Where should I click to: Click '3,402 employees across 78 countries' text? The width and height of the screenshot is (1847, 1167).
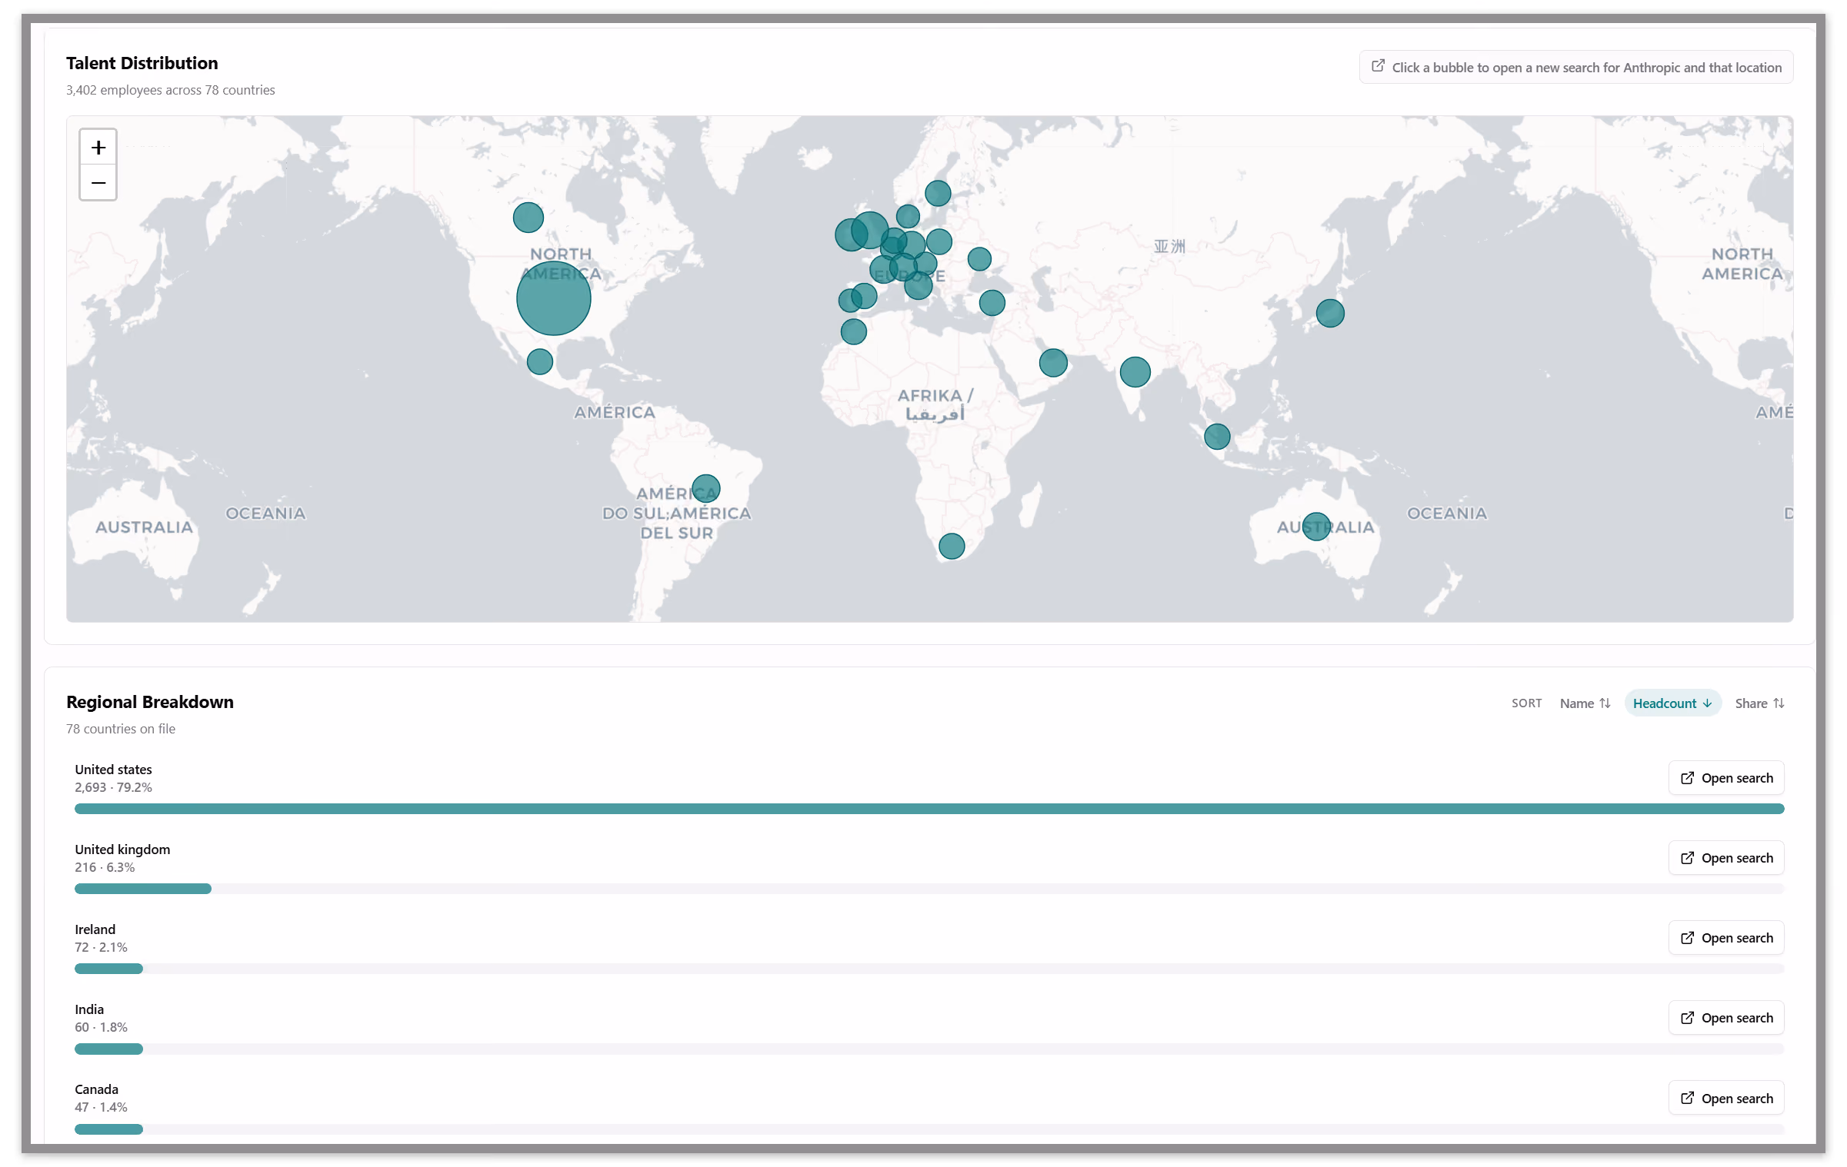170,90
